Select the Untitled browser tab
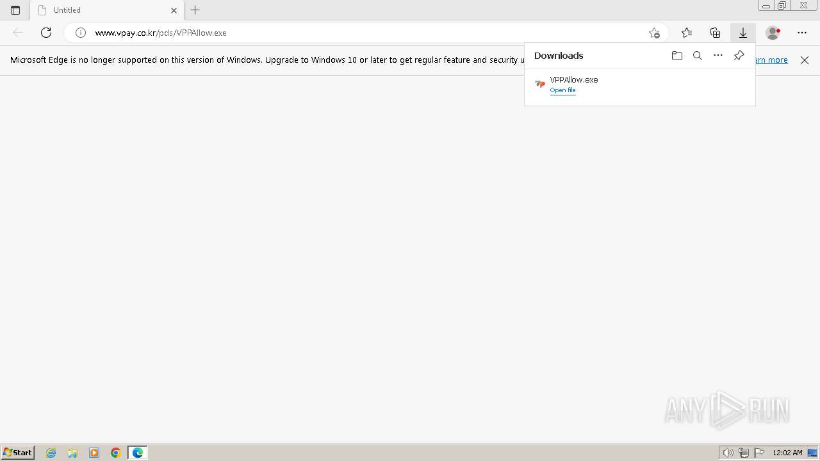This screenshot has width=820, height=461. [x=108, y=10]
